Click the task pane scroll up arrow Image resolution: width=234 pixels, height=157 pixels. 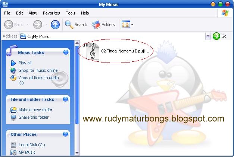(x=77, y=43)
